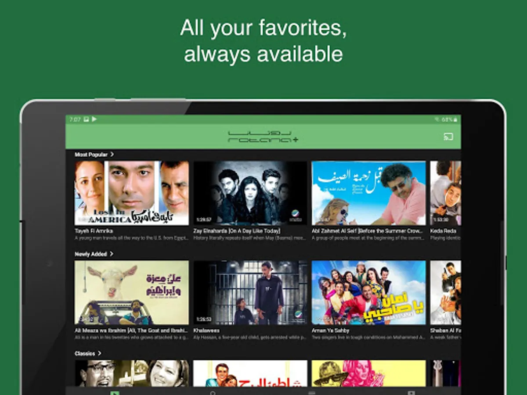Viewport: 527px width, 395px height.
Task: Tap the 1:29:53 duration on Khalawees
Action: pos(203,319)
